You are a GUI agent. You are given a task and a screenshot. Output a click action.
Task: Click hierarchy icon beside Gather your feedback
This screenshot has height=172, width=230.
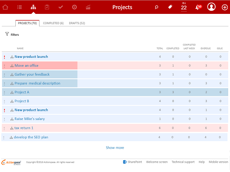point(12,75)
